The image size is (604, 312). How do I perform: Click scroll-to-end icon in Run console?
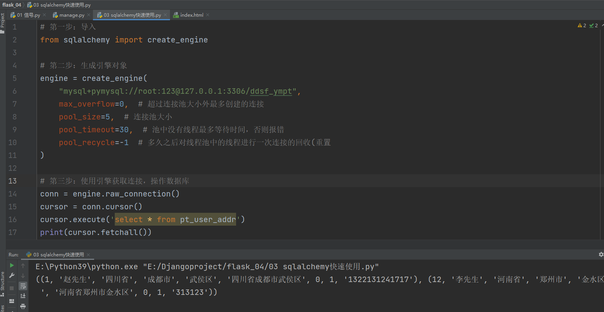tap(23, 296)
